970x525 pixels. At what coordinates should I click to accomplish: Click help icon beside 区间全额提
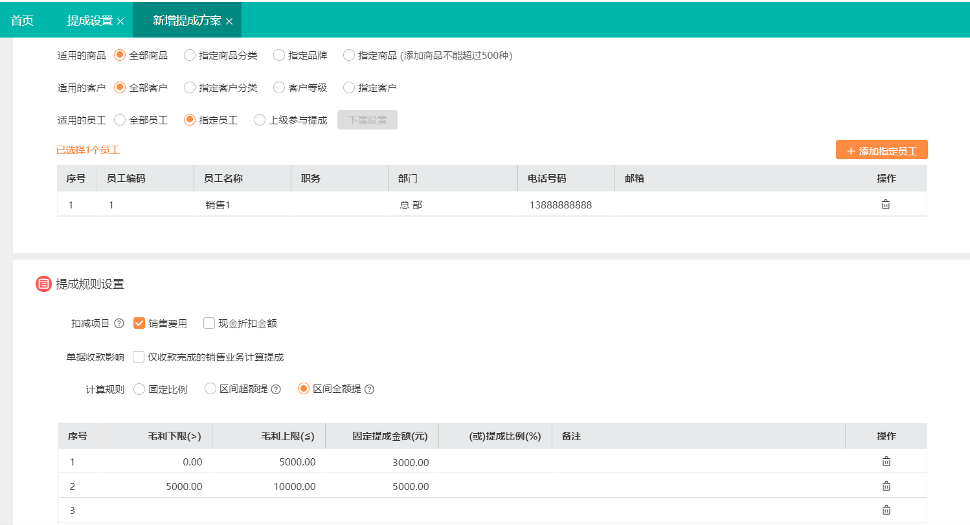369,390
